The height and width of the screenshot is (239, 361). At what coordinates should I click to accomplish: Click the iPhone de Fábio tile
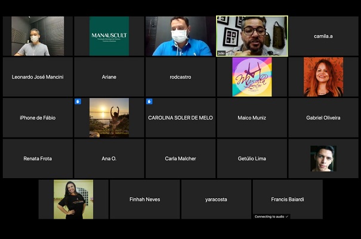point(38,118)
